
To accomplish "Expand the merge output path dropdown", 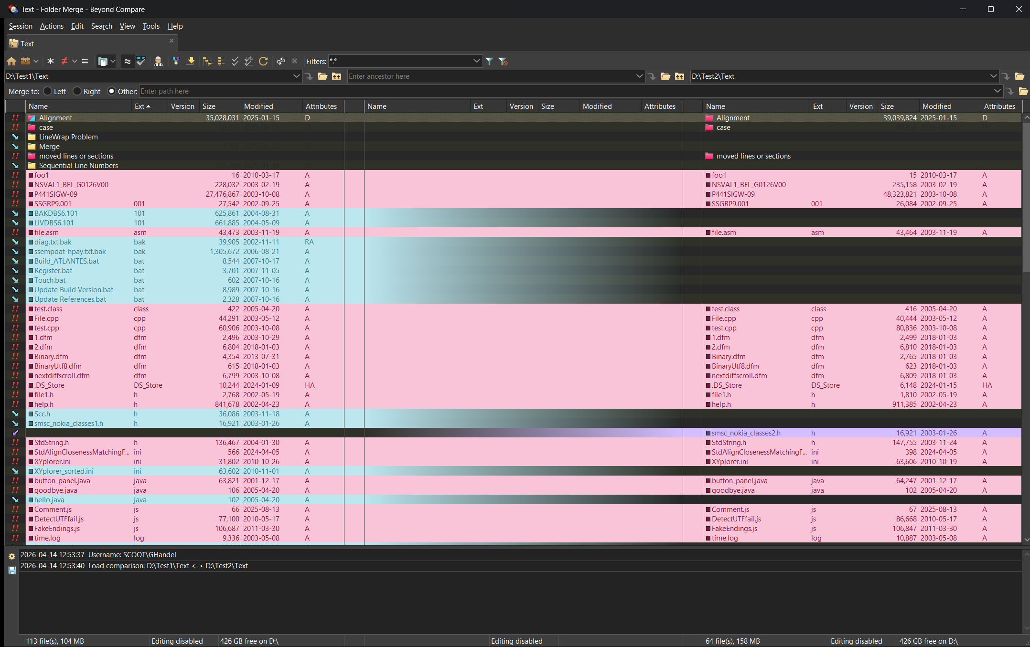I will coord(997,91).
